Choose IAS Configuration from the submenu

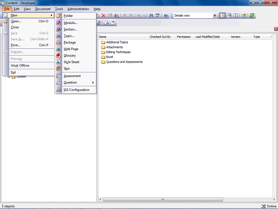pos(76,90)
